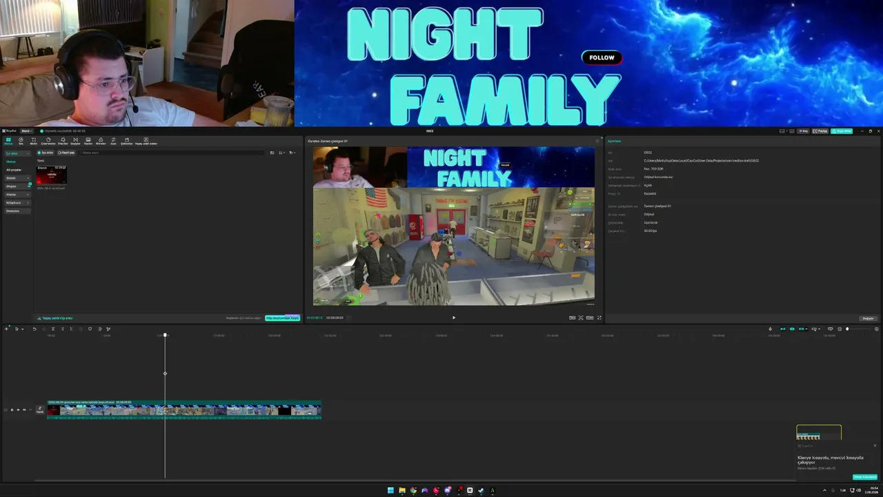Image resolution: width=883 pixels, height=497 pixels.
Task: Toggle auto snapping on the timeline
Action: tap(792, 329)
